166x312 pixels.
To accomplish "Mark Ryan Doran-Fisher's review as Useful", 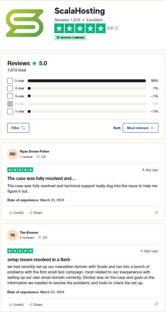I will [16, 213].
